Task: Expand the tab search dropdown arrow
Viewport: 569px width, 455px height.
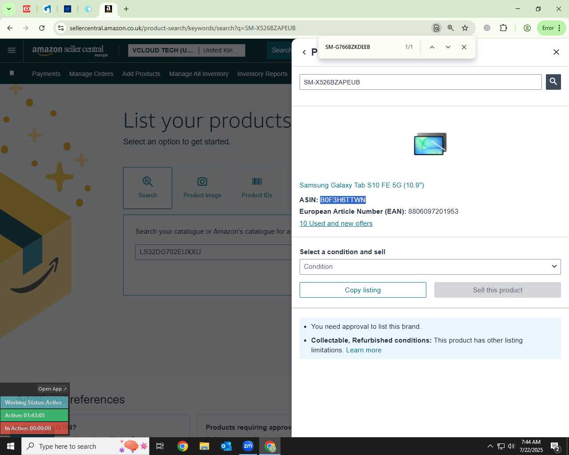Action: tap(9, 9)
